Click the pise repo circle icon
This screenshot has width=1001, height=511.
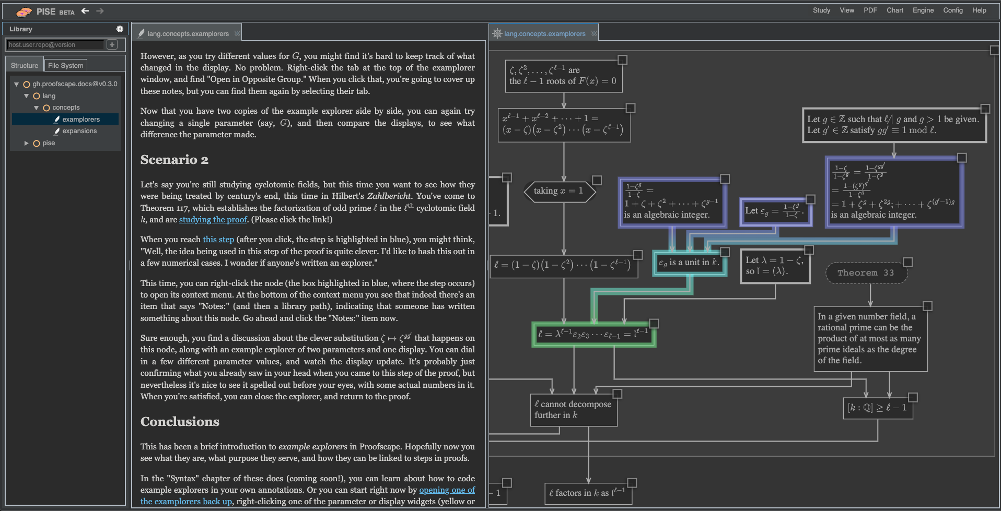[x=37, y=144]
